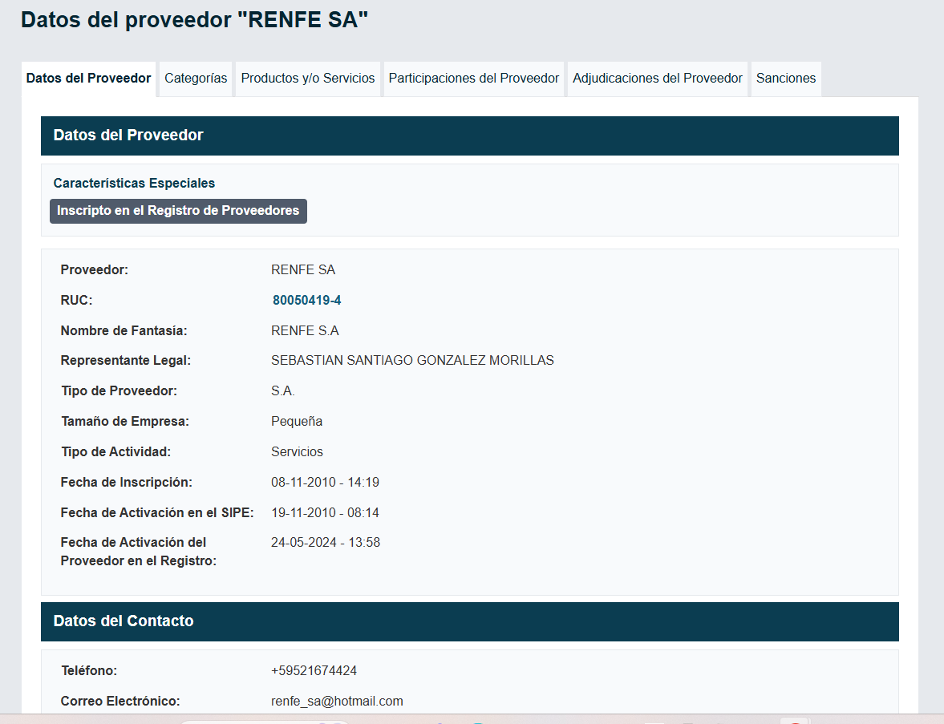Click the Fecha de Activación del Proveedor en el Registro label
Viewport: 944px width, 724px height.
point(139,552)
